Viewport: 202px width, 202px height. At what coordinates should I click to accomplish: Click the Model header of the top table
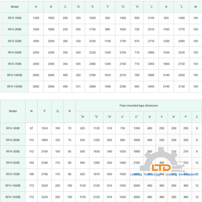click(15, 7)
